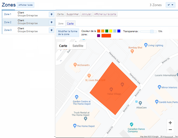Switch to the Zone tab
This screenshot has height=138, width=178.
click(61, 24)
